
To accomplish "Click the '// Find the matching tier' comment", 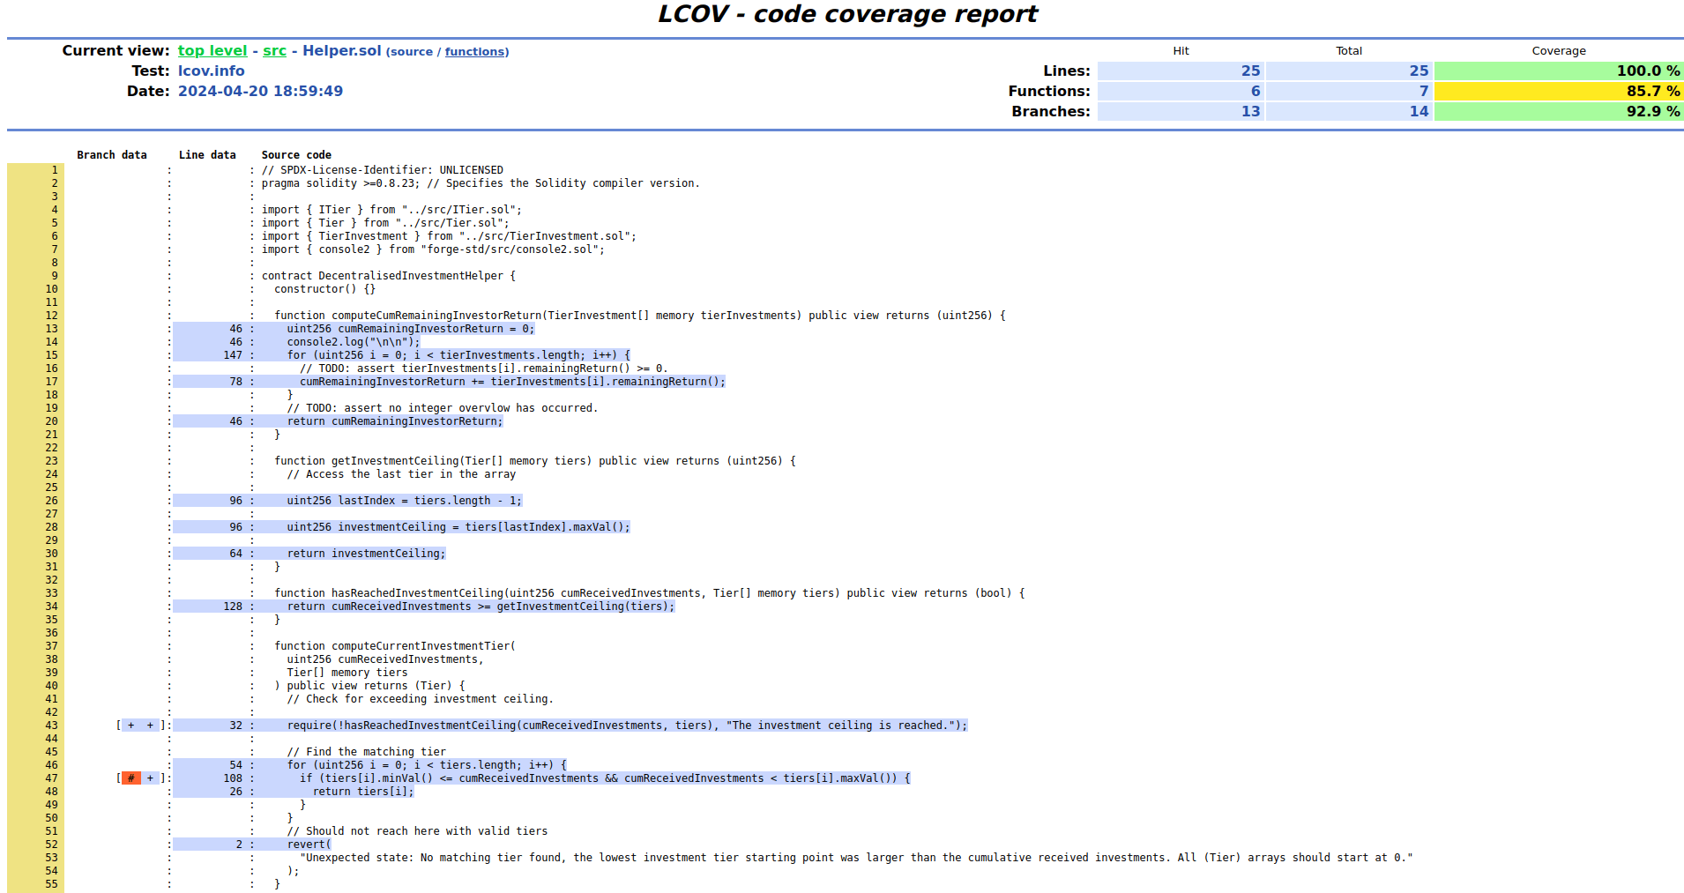I will coord(367,752).
